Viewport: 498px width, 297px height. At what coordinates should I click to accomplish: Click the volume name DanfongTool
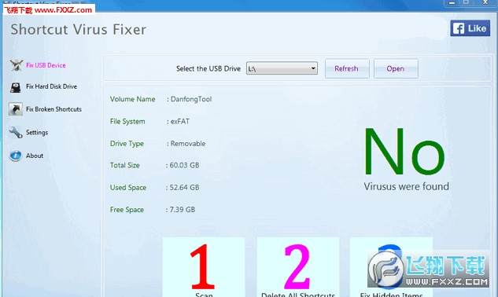[191, 99]
